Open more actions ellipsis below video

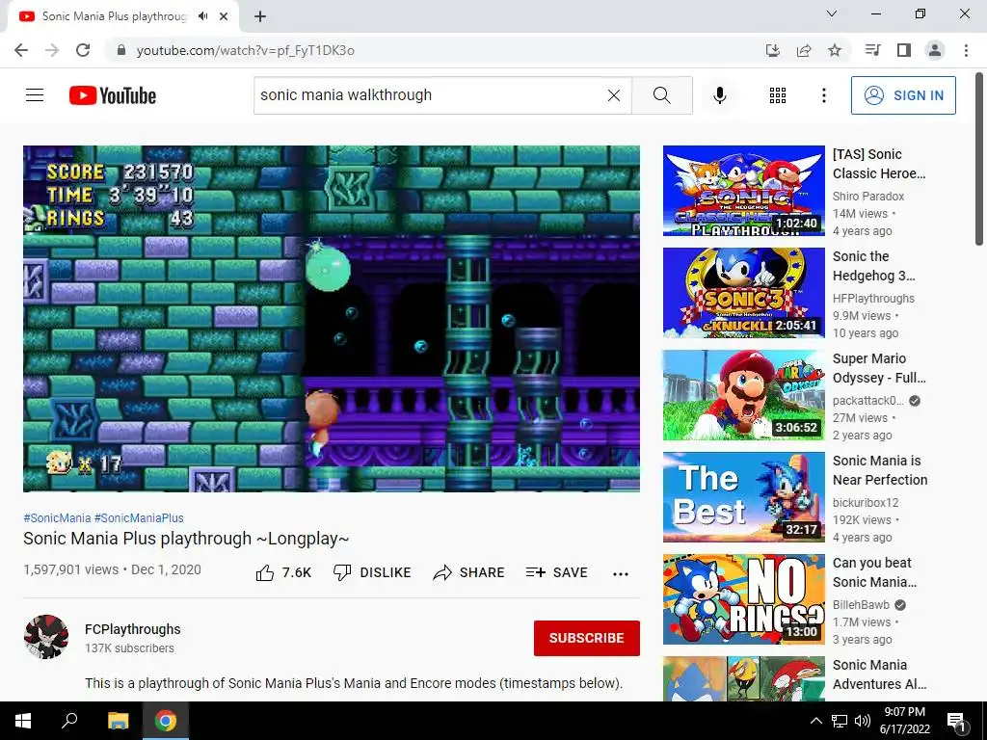620,573
